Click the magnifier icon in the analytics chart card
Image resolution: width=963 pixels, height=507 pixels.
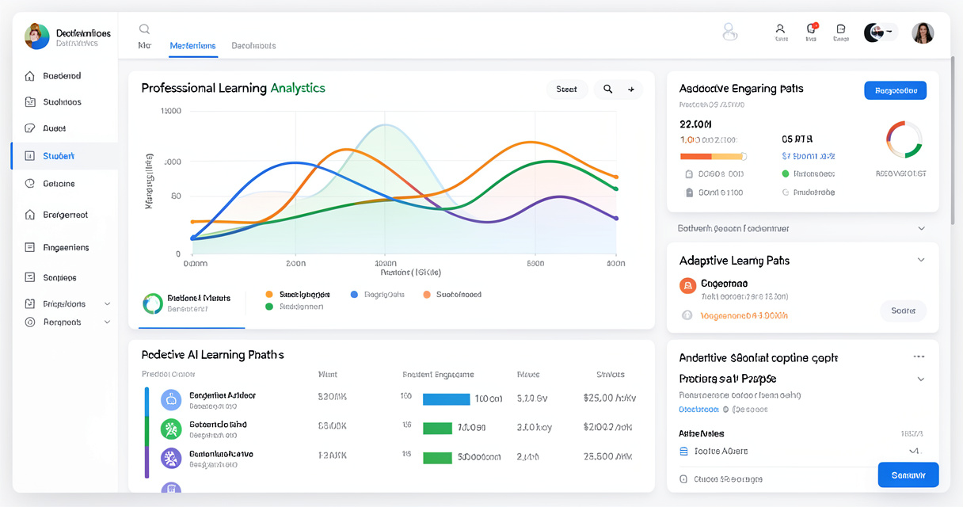[607, 90]
